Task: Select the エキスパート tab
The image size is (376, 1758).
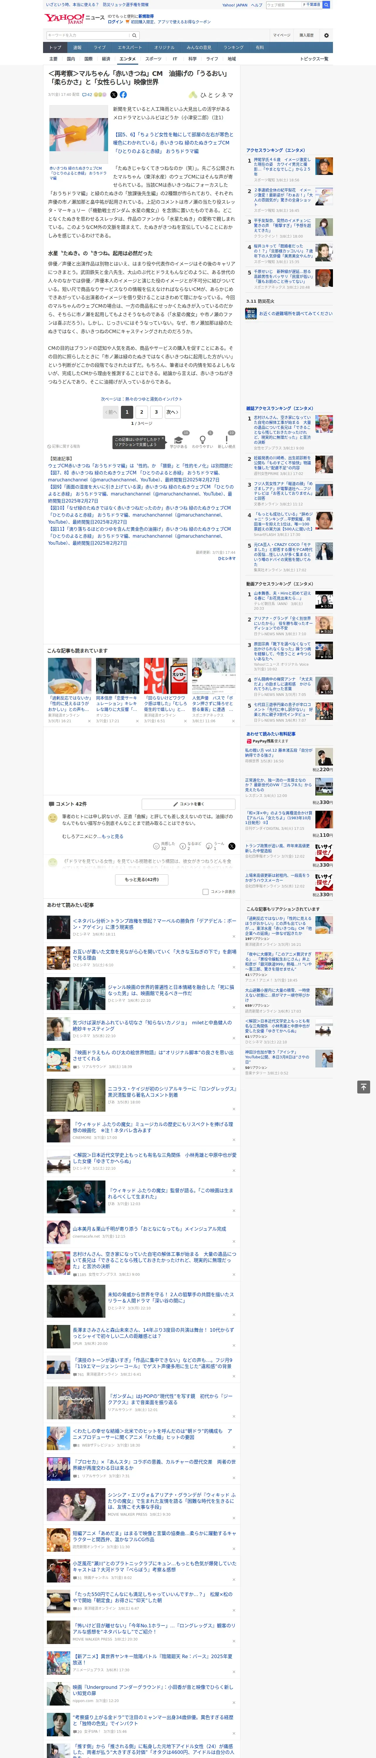Action: [x=130, y=47]
